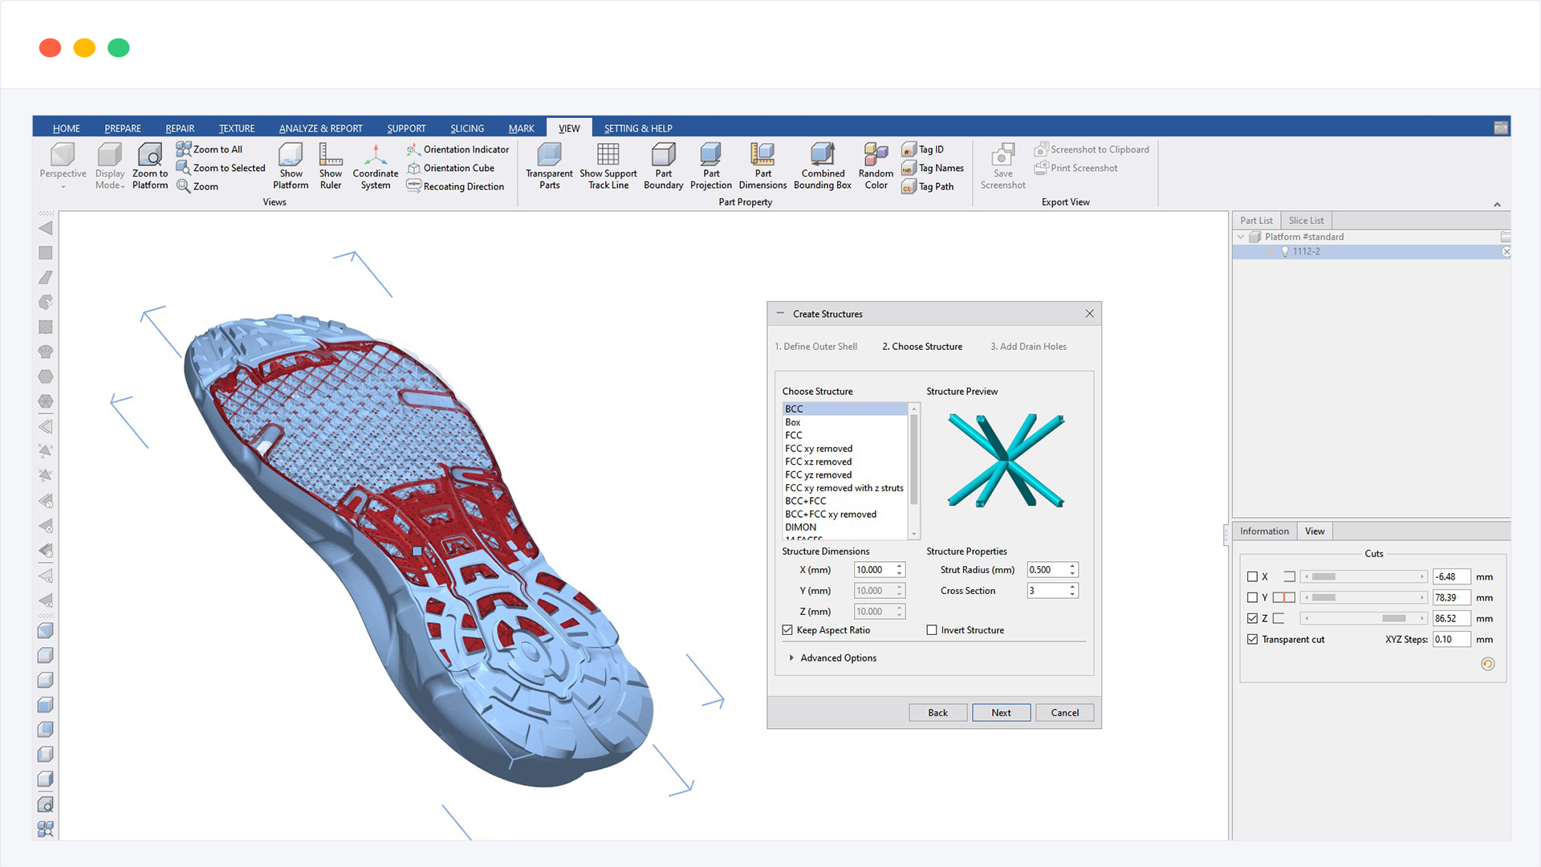Screen dimensions: 1541x867
Task: Show the Recoating Direction
Action: pos(455,186)
